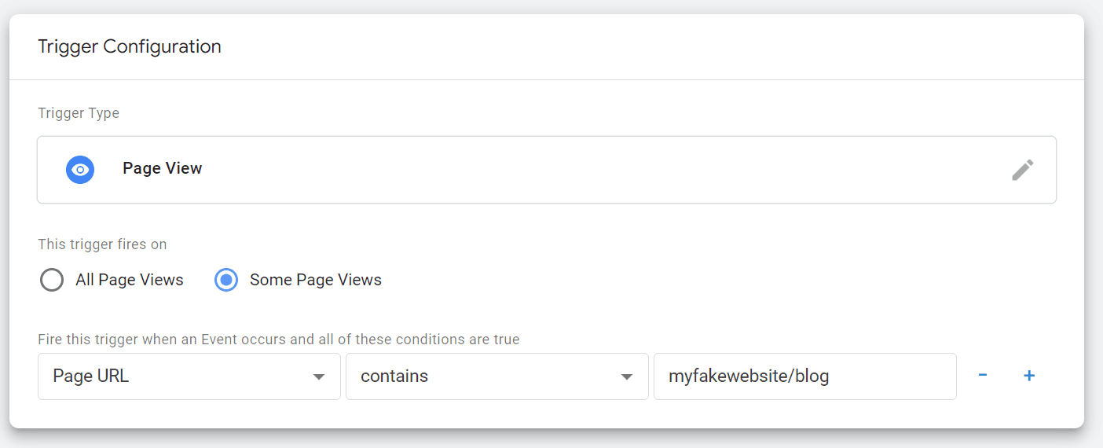Viewport: 1103px width, 448px height.
Task: Click the myfakewebsite/blog value field
Action: pyautogui.click(x=804, y=376)
